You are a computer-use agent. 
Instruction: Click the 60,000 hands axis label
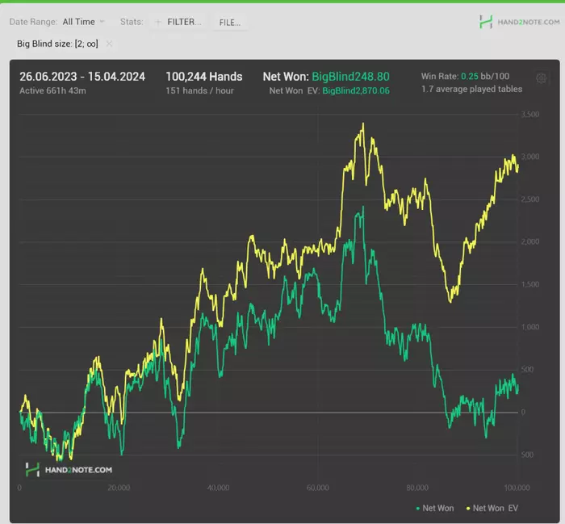[317, 488]
